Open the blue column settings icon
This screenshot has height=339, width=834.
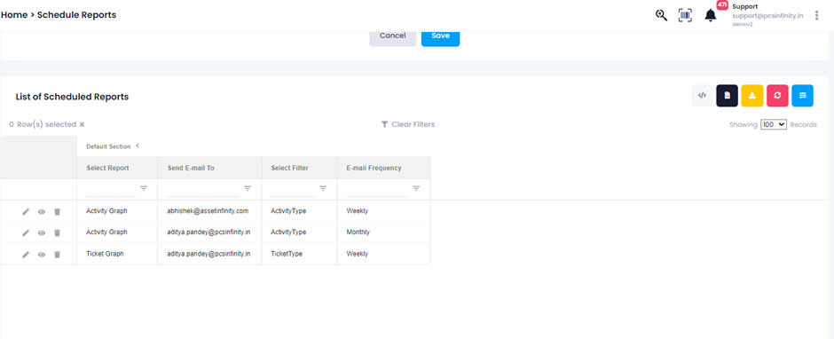click(802, 96)
